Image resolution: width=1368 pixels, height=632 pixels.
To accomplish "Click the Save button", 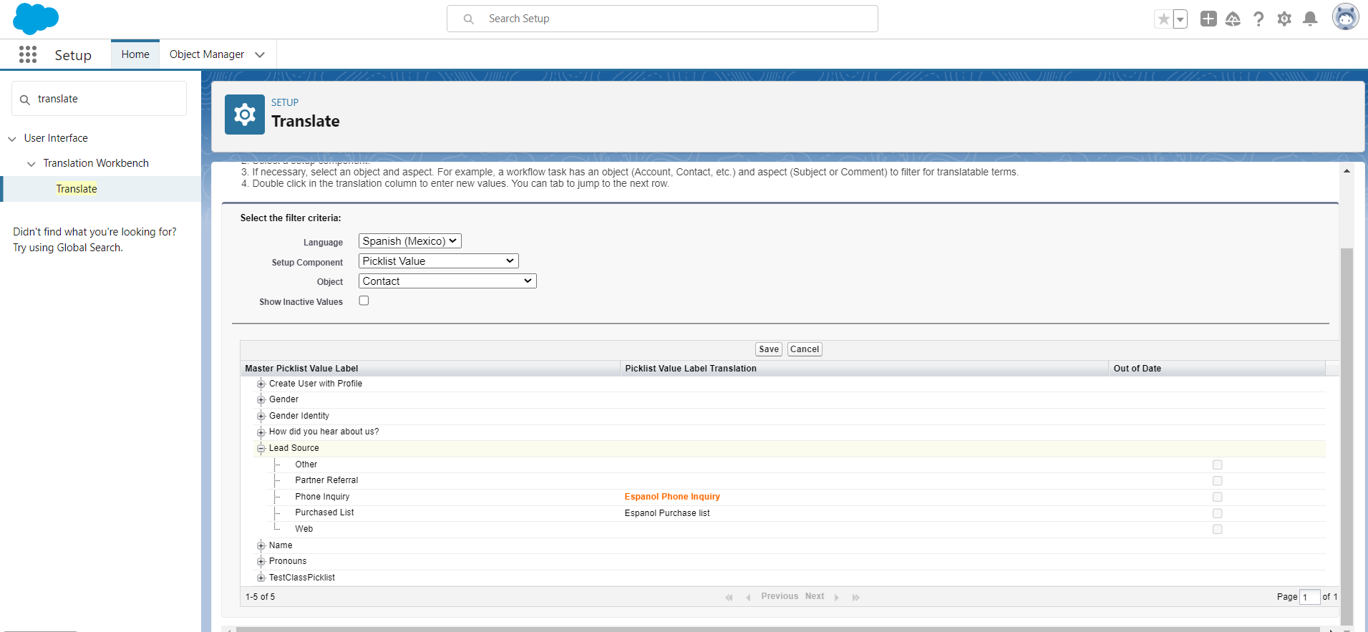I will point(768,349).
